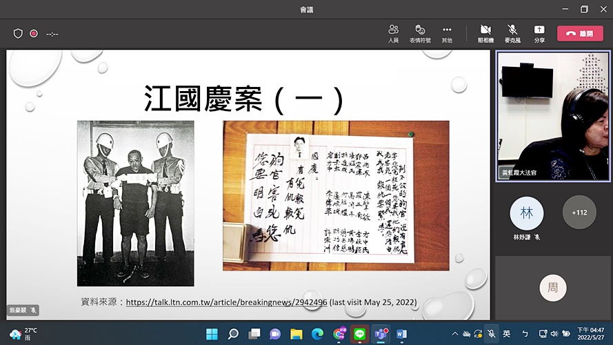Open the People (人員) participants panel
Screen dimensions: 613x345
(393, 33)
